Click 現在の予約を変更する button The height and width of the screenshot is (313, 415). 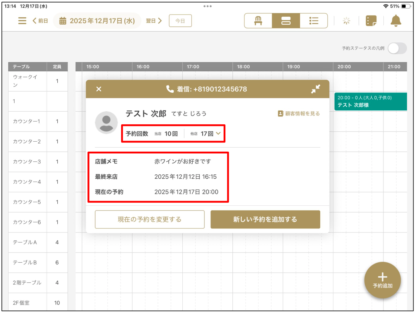149,219
